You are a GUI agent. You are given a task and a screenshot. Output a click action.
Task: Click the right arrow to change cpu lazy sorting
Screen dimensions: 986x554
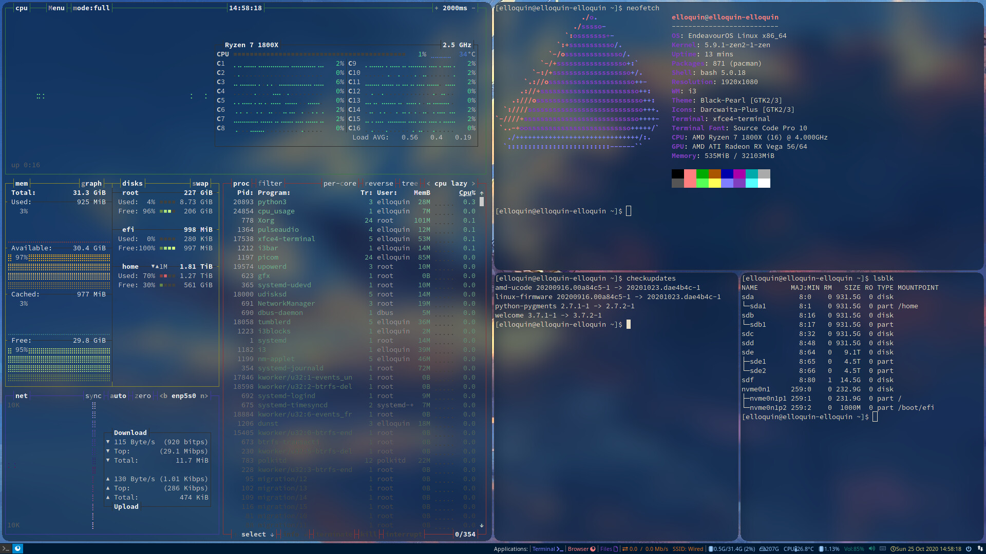point(475,183)
